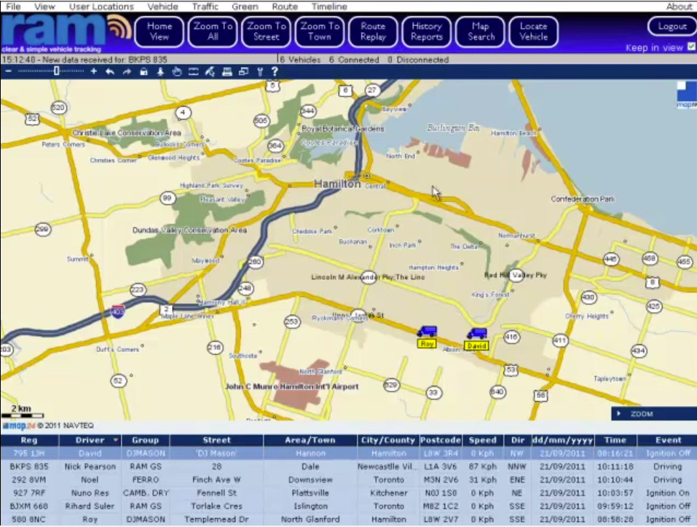Image resolution: width=697 pixels, height=527 pixels.
Task: Click the wrench settings icon
Action: [260, 71]
